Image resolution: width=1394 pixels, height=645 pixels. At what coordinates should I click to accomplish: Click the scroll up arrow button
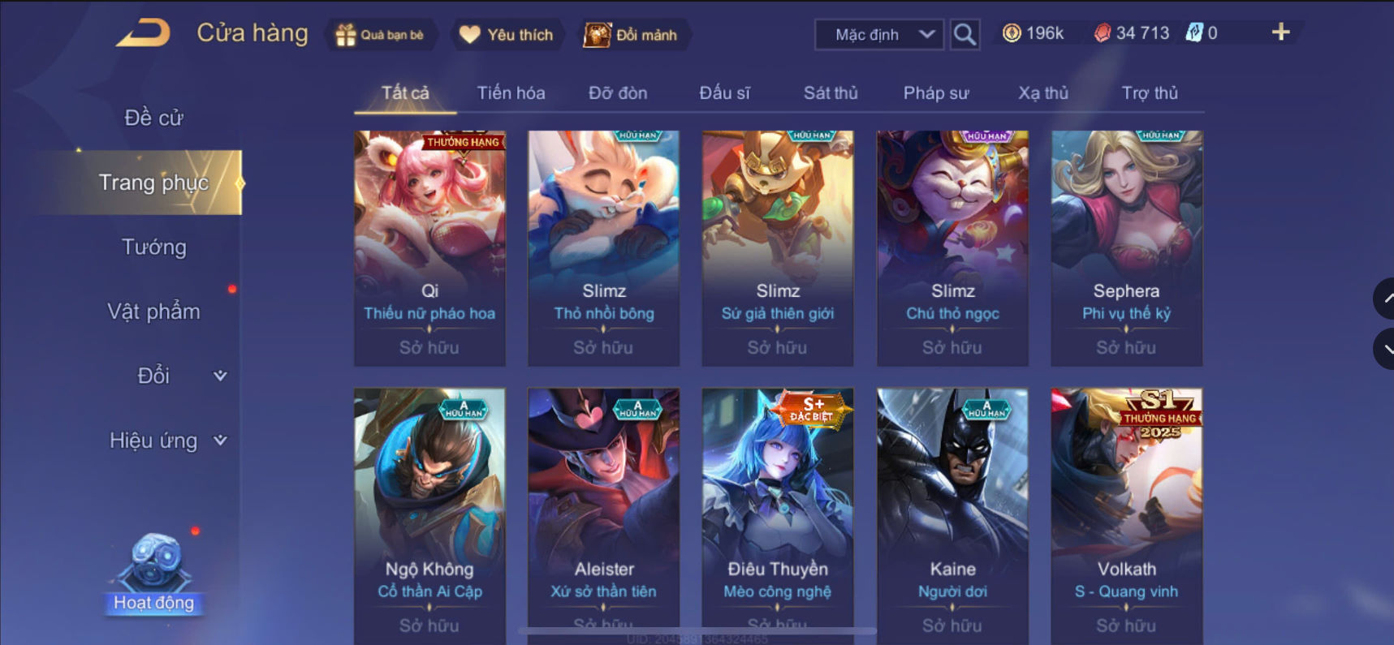[1384, 299]
